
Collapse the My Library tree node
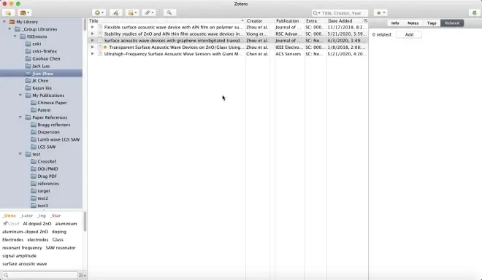tap(4, 22)
